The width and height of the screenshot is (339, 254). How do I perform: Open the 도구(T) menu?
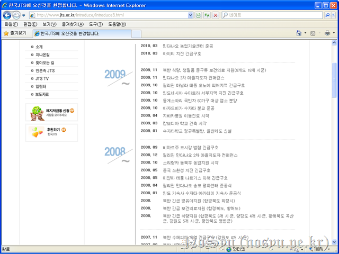95,24
